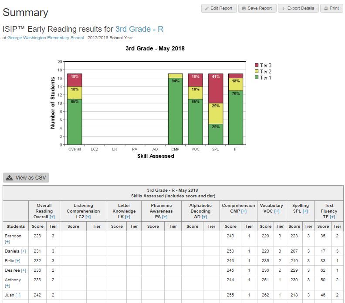Expand Vocabulary VOC column
The image size is (345, 303).
(277, 211)
